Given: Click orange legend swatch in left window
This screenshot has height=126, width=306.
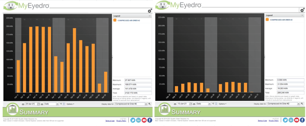Looking at the screenshot, I should (115, 20).
